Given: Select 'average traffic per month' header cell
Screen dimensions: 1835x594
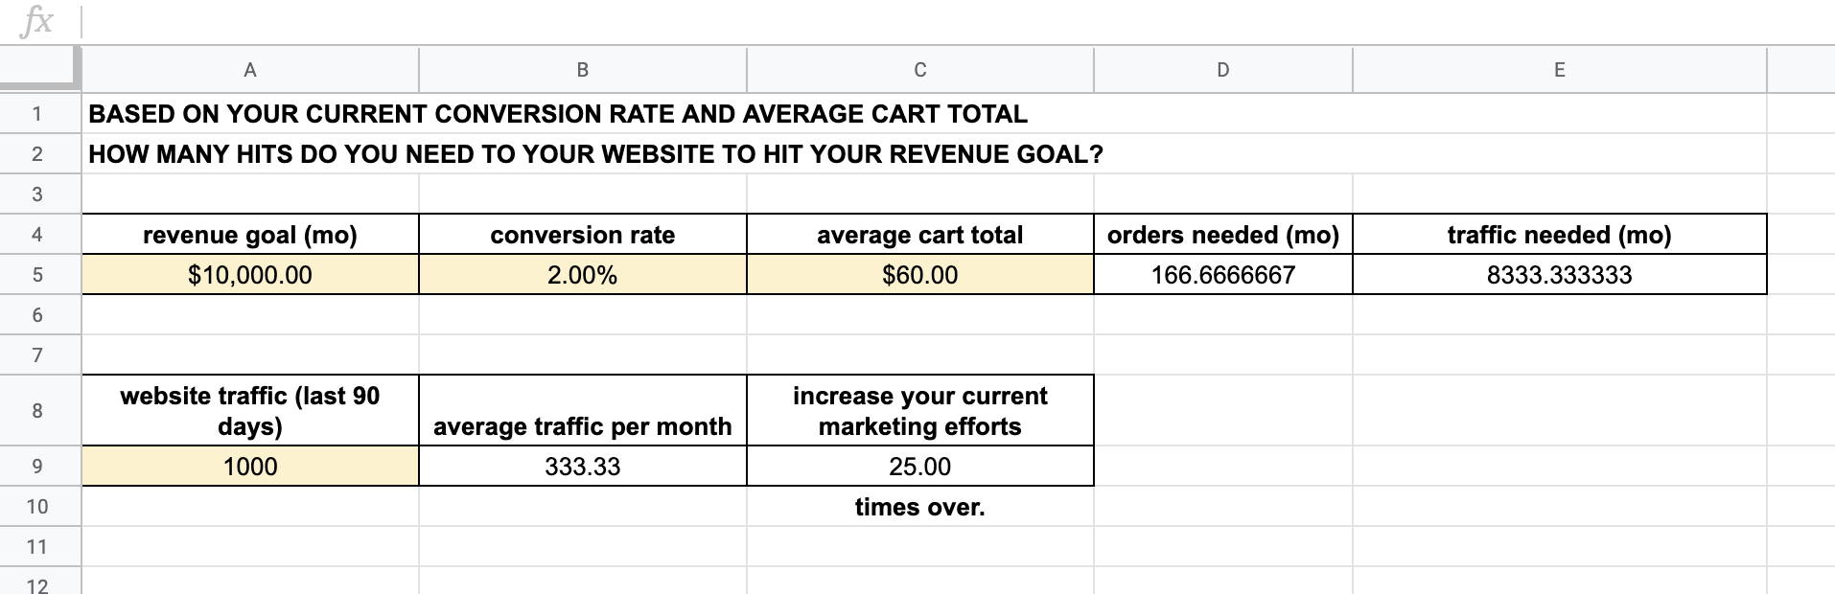Looking at the screenshot, I should 583,411.
